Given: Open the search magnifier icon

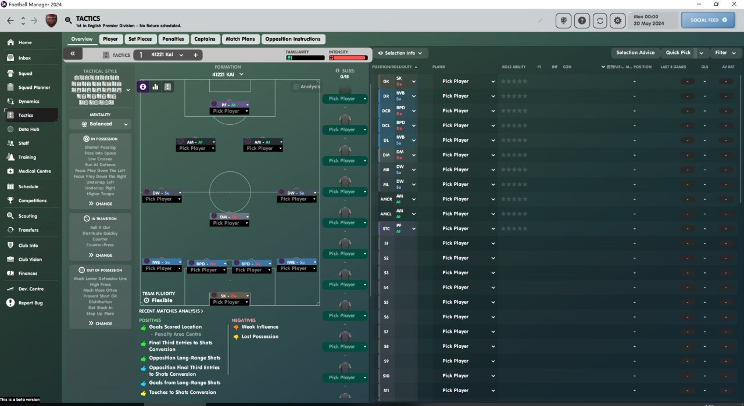Looking at the screenshot, I should 69,20.
